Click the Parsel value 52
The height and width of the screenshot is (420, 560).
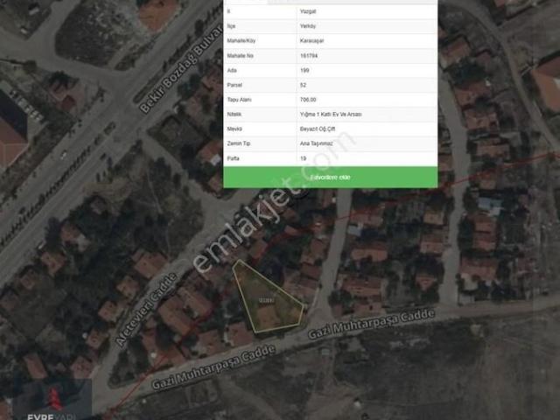tap(304, 85)
